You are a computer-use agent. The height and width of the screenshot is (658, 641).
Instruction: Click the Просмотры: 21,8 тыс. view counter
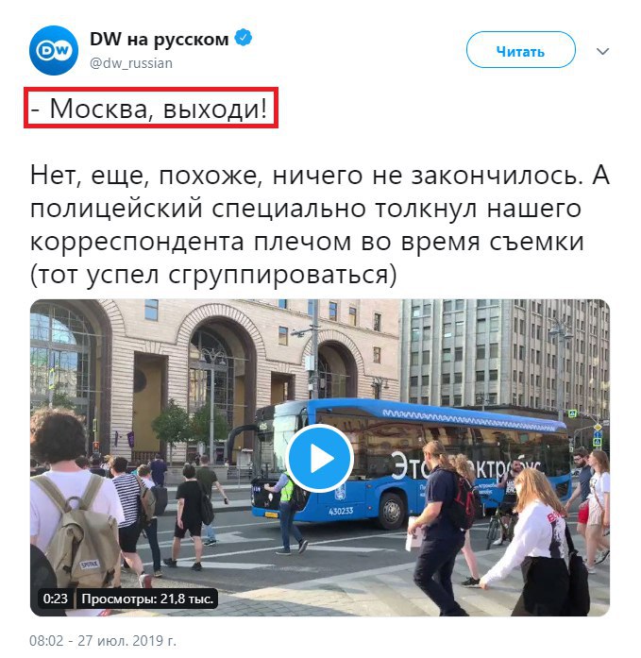[147, 598]
